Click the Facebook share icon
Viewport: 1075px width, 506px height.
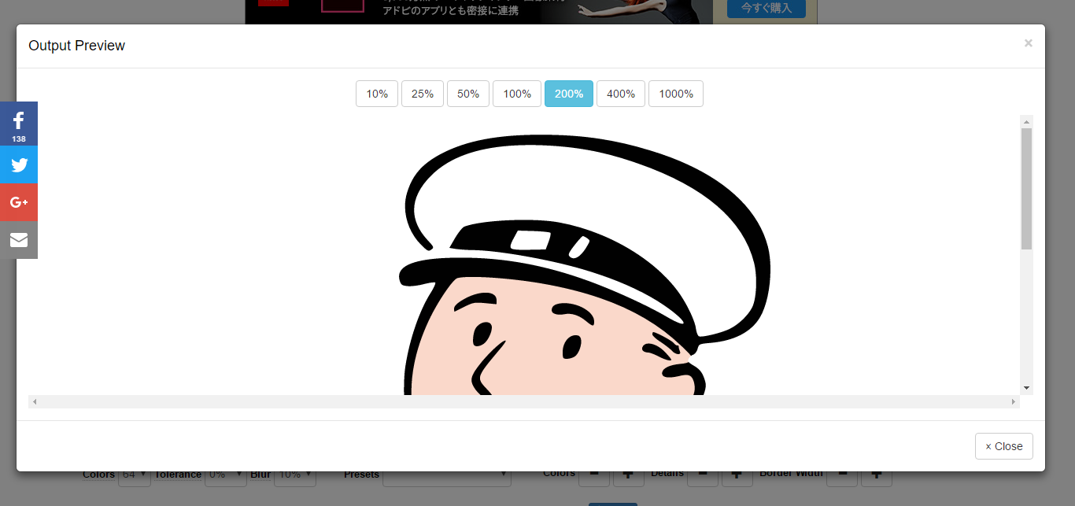(x=19, y=124)
